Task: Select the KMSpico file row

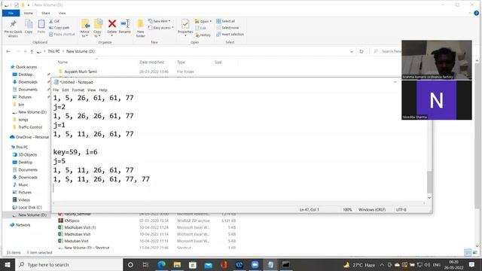Action: point(147,221)
